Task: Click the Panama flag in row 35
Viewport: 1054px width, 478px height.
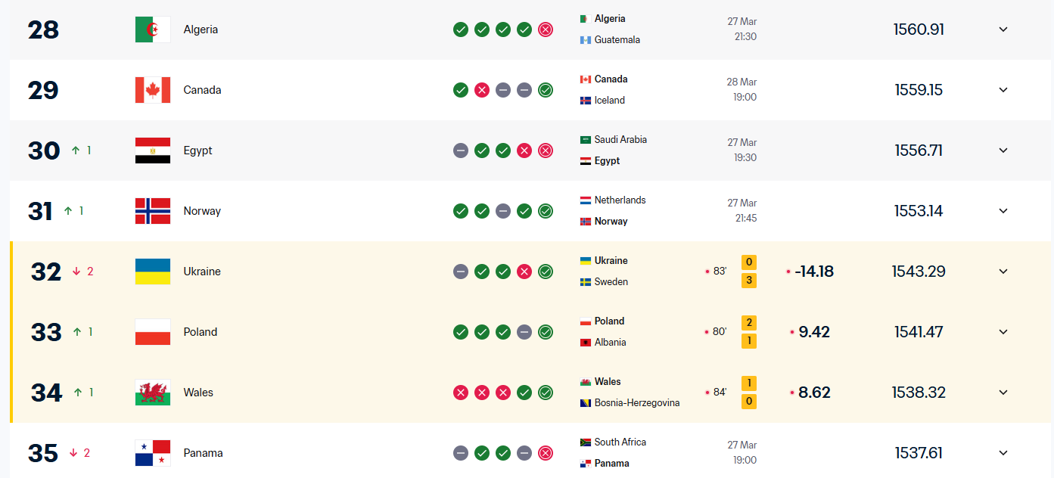Action: coord(152,453)
